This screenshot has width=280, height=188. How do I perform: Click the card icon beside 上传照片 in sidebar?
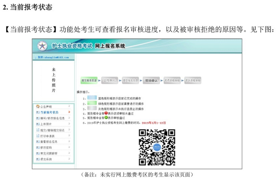pyautogui.click(x=37, y=124)
